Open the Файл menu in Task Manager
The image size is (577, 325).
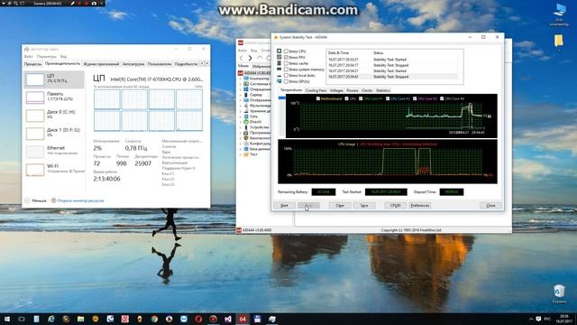coord(29,57)
